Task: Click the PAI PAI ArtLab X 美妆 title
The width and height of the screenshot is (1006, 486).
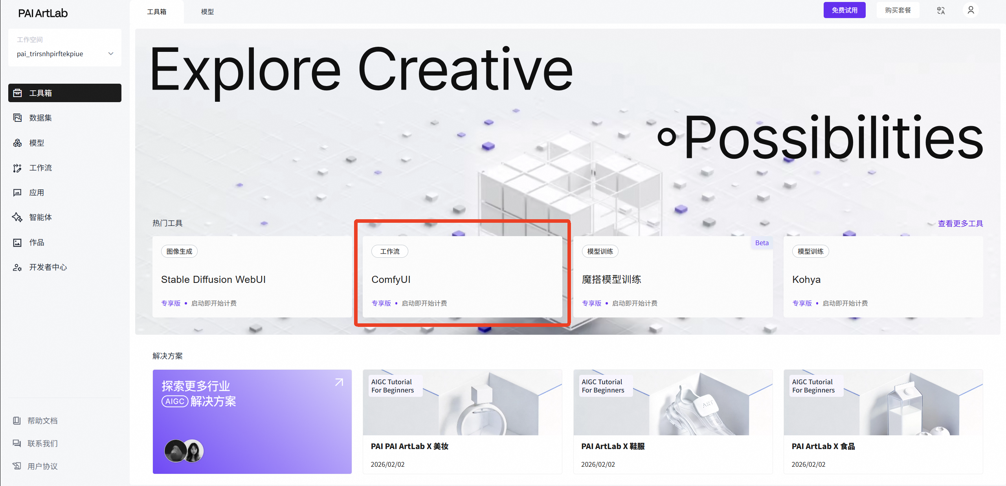Action: click(x=410, y=446)
